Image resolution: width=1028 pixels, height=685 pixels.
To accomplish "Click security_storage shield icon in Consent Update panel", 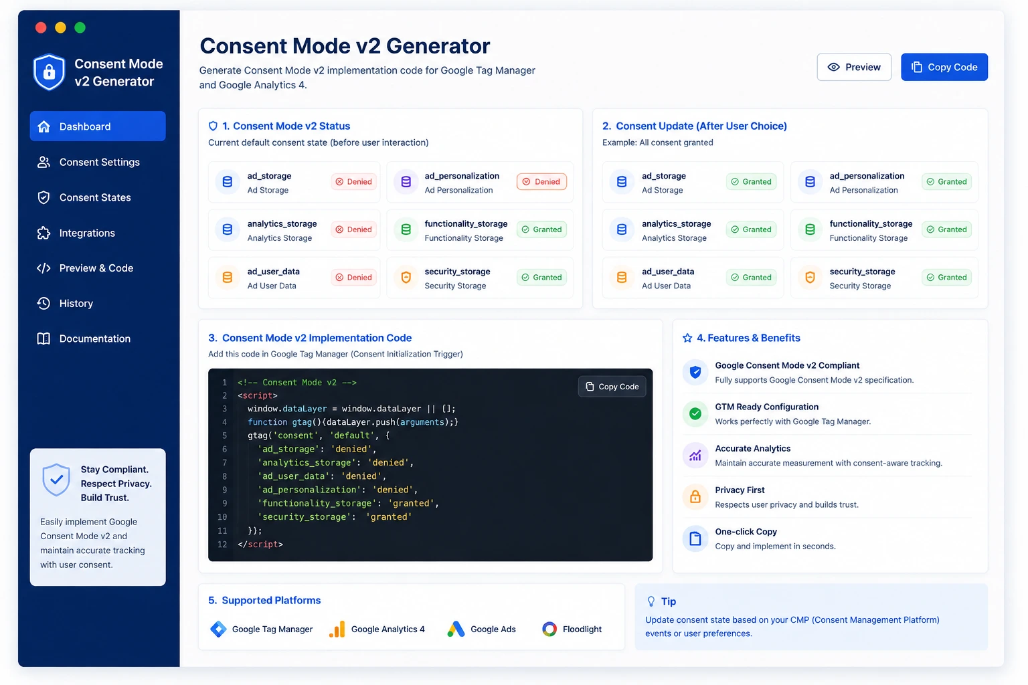I will [x=810, y=278].
